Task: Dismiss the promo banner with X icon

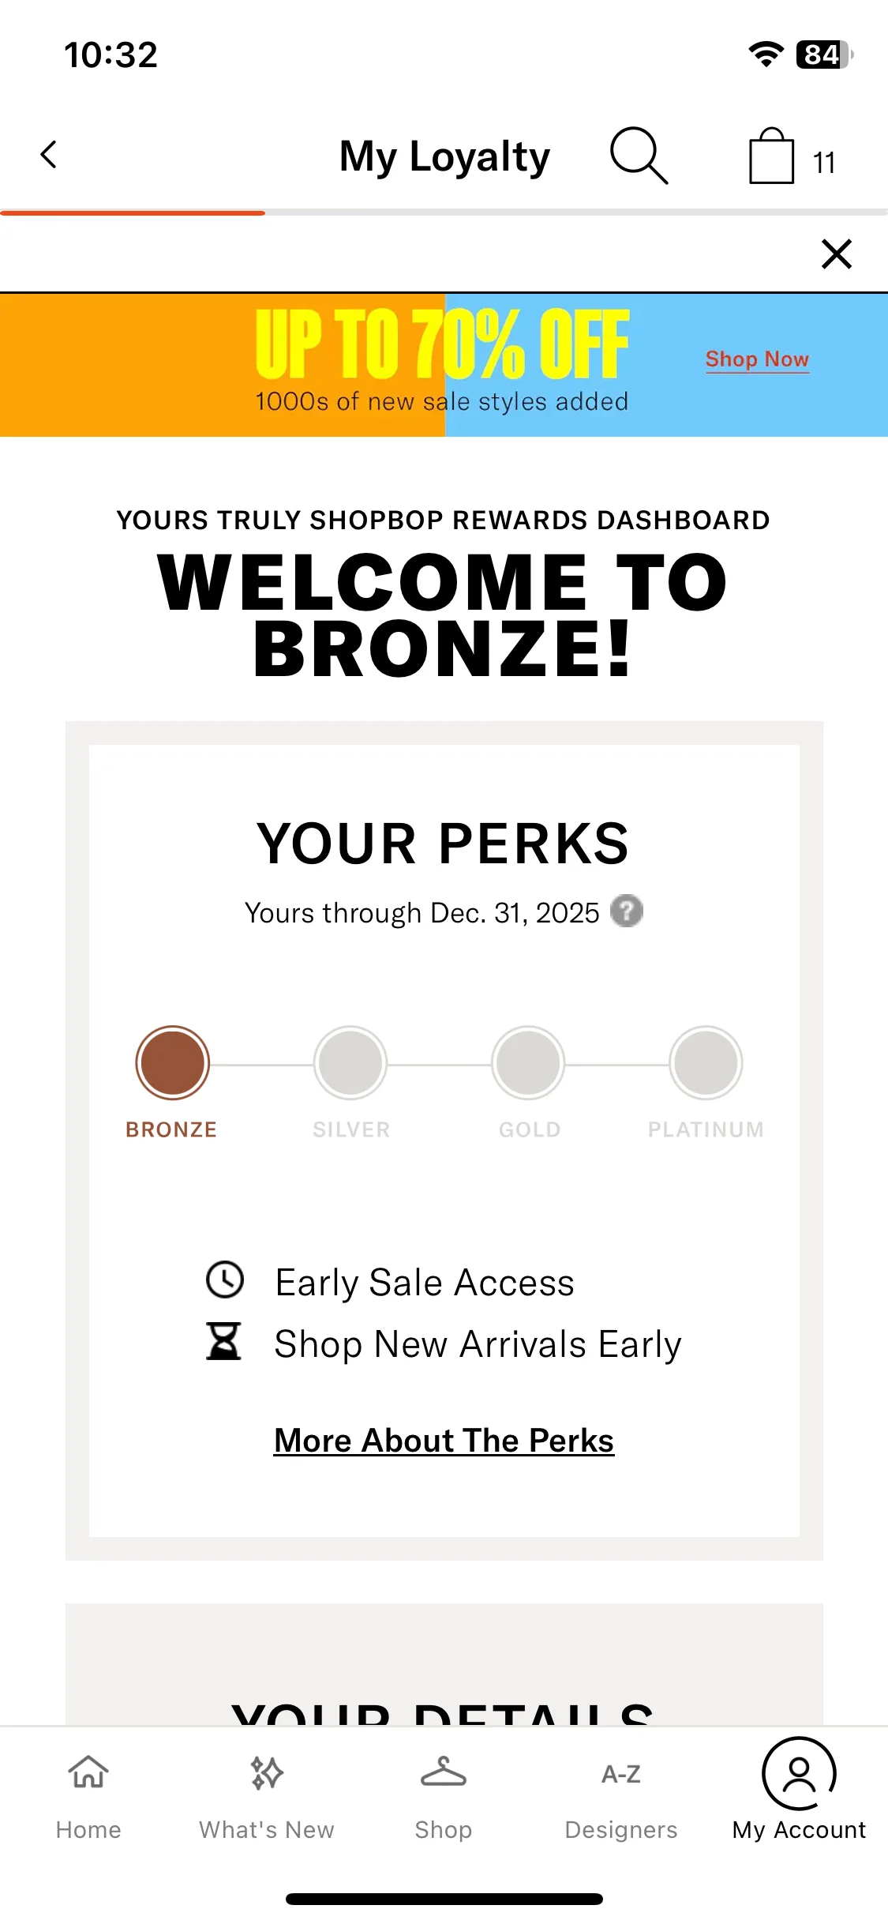Action: point(836,254)
